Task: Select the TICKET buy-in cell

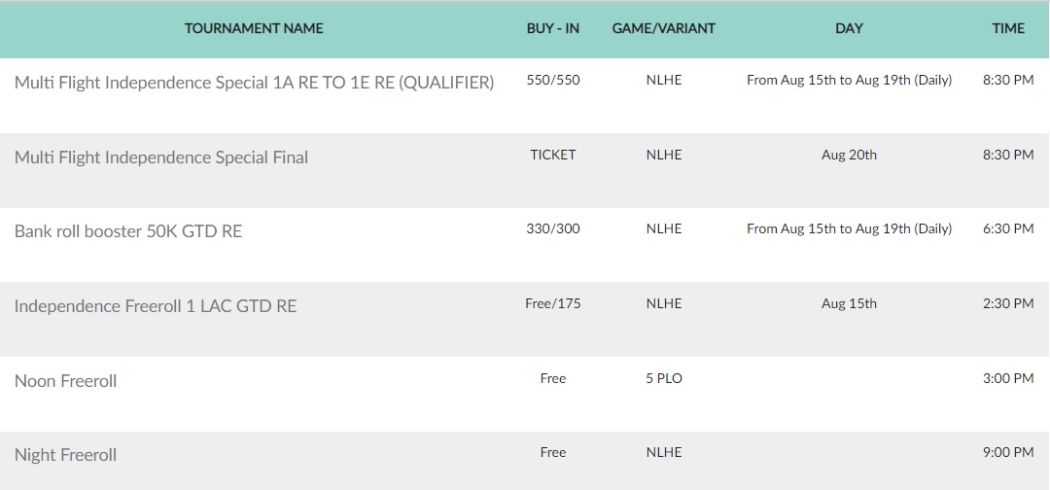Action: pyautogui.click(x=553, y=155)
